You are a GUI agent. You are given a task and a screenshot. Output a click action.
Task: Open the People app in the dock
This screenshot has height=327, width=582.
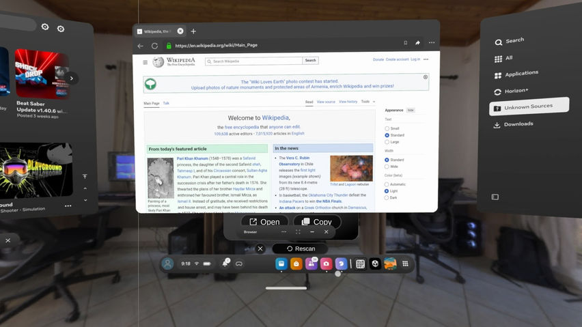click(311, 264)
